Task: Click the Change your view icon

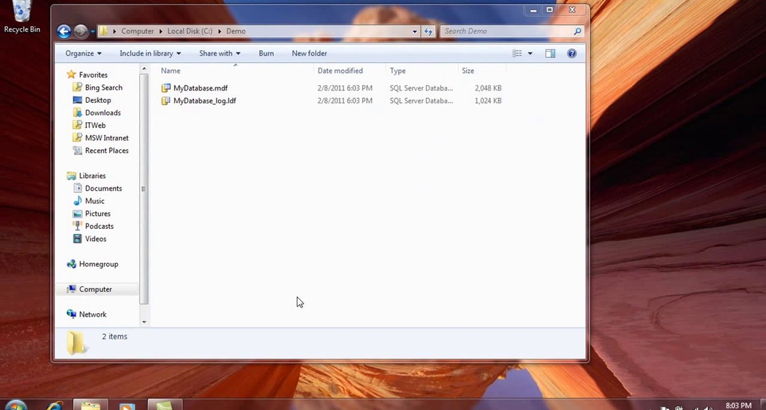Action: [517, 54]
